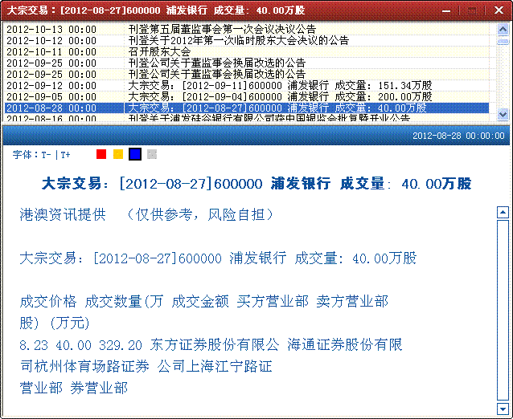The height and width of the screenshot is (419, 513).
Task: Click the date 2012-09-05 00:00
Action: 51,96
